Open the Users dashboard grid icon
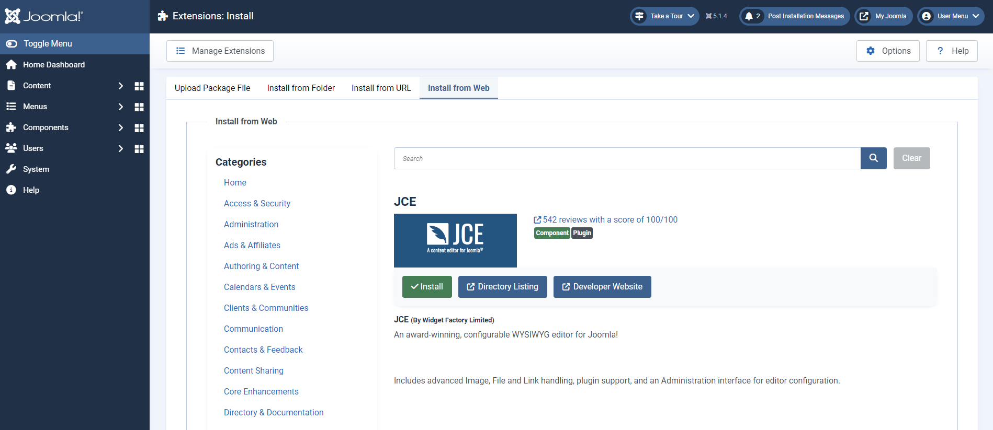This screenshot has height=430, width=993. click(x=139, y=148)
